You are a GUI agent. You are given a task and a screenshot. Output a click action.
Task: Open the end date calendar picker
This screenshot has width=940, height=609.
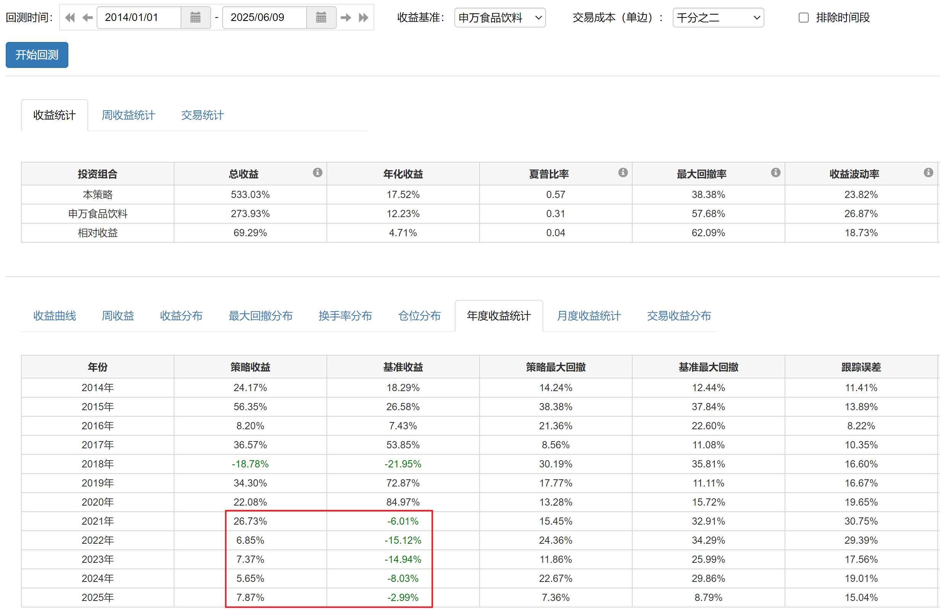click(x=321, y=18)
